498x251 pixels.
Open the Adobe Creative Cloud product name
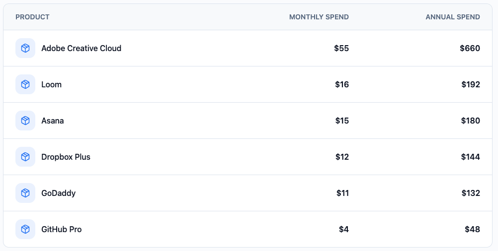(81, 48)
